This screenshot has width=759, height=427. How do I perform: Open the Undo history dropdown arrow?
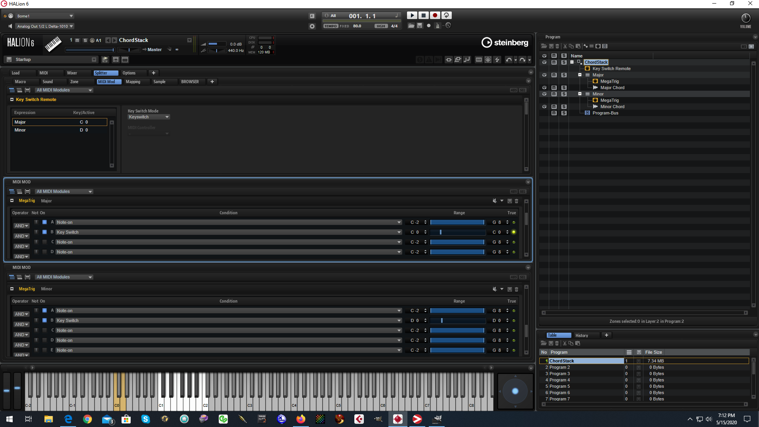point(515,60)
